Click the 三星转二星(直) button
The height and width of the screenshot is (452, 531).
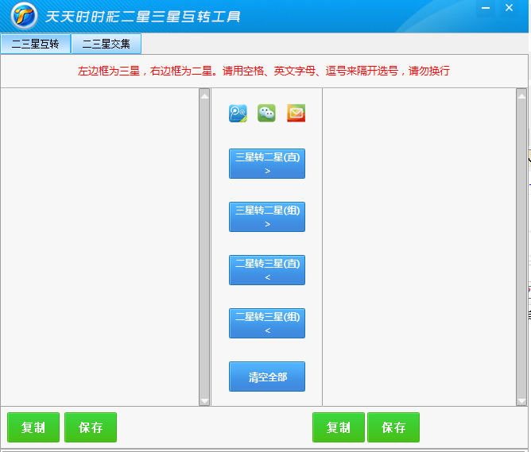coord(267,164)
